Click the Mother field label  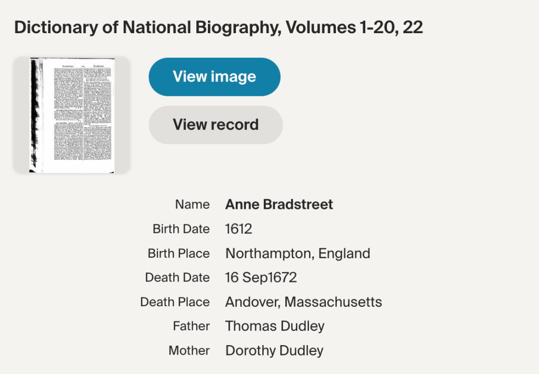point(189,350)
